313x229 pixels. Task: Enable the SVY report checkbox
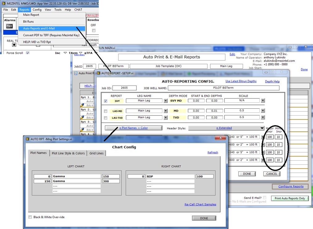pos(106,101)
